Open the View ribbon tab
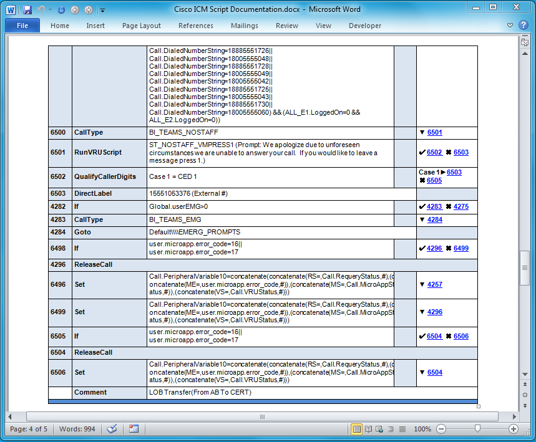This screenshot has height=442, width=536. 323,26
